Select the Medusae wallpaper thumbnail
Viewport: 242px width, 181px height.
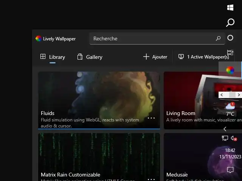(x=203, y=157)
